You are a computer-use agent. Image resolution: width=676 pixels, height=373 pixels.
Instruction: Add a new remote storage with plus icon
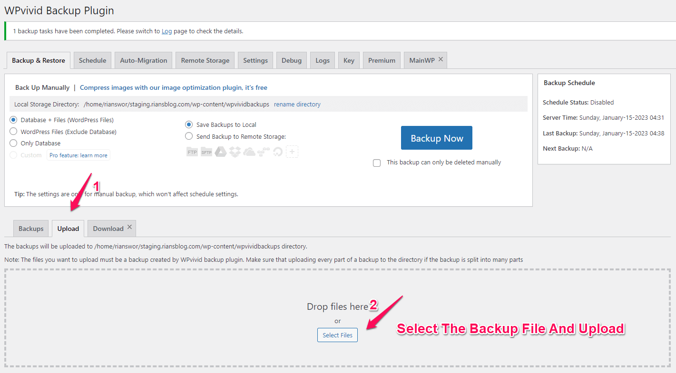coord(292,152)
